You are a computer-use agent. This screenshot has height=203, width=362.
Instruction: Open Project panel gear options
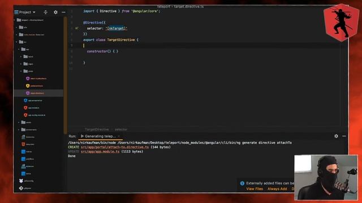click(x=55, y=12)
